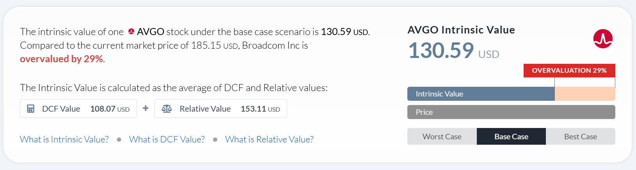Select the Base Case scenario
The height and width of the screenshot is (170, 636).
click(511, 137)
